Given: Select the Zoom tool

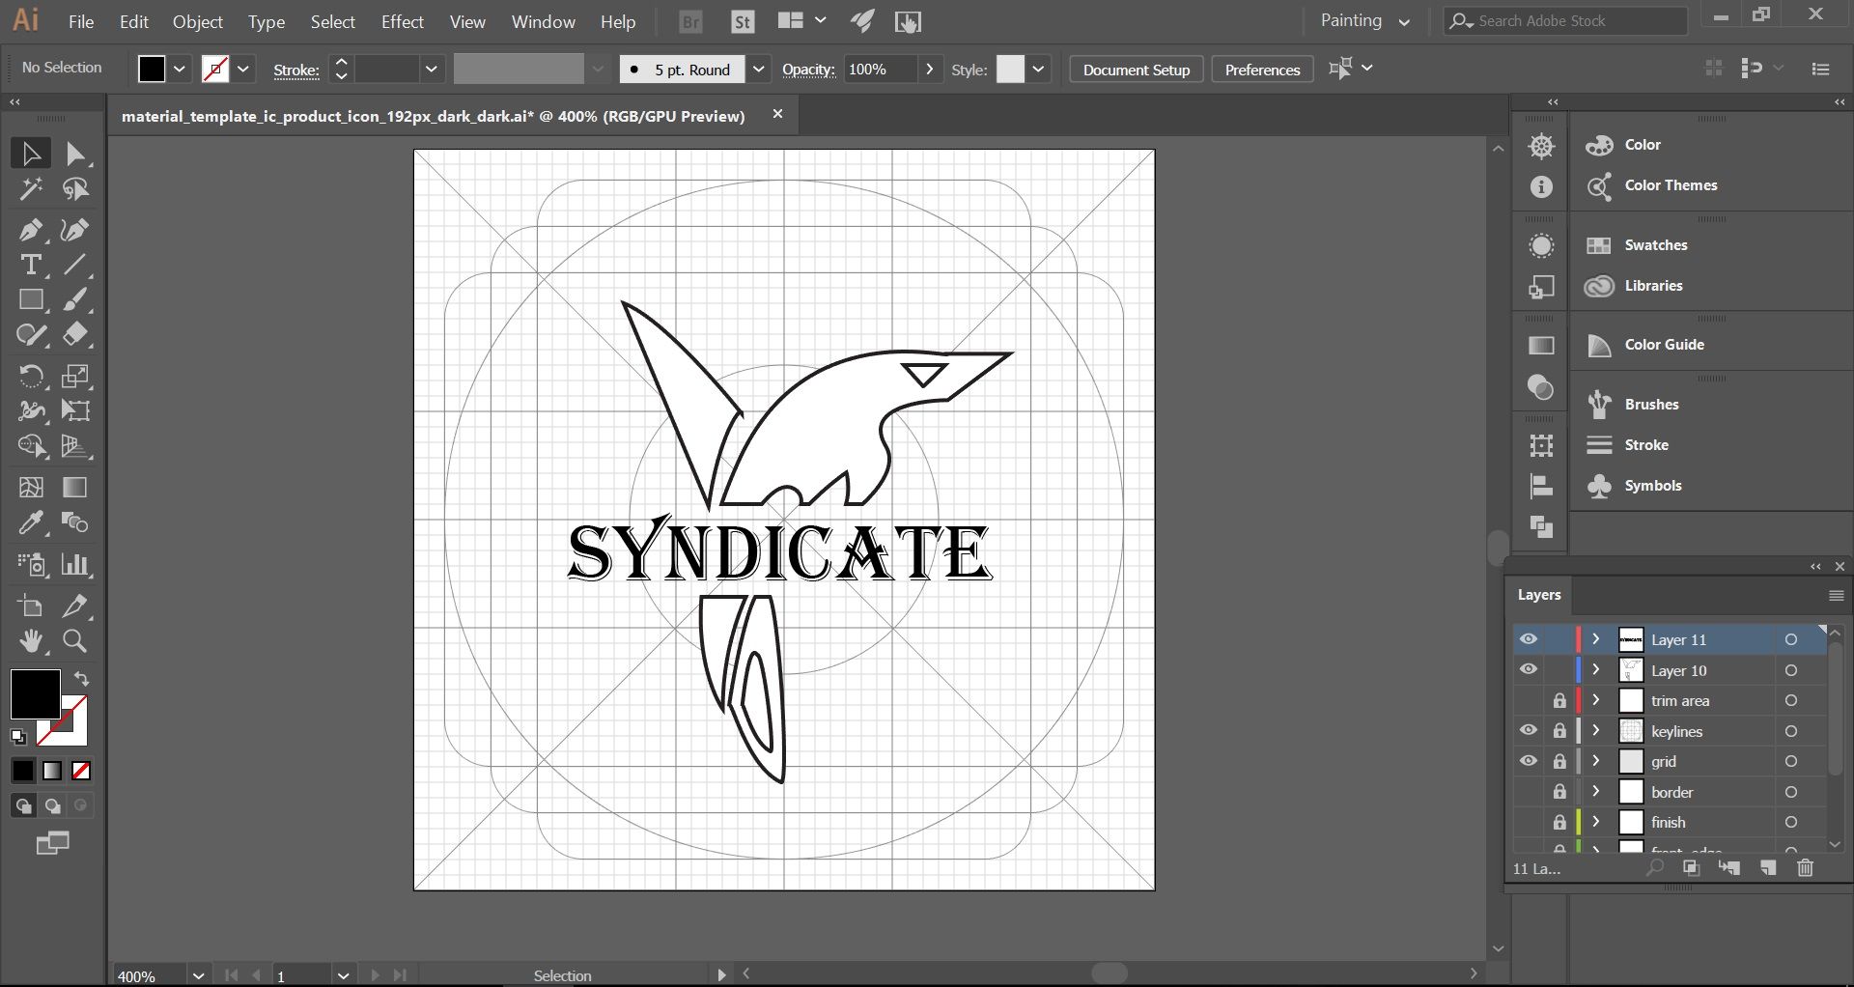Looking at the screenshot, I should pyautogui.click(x=75, y=641).
